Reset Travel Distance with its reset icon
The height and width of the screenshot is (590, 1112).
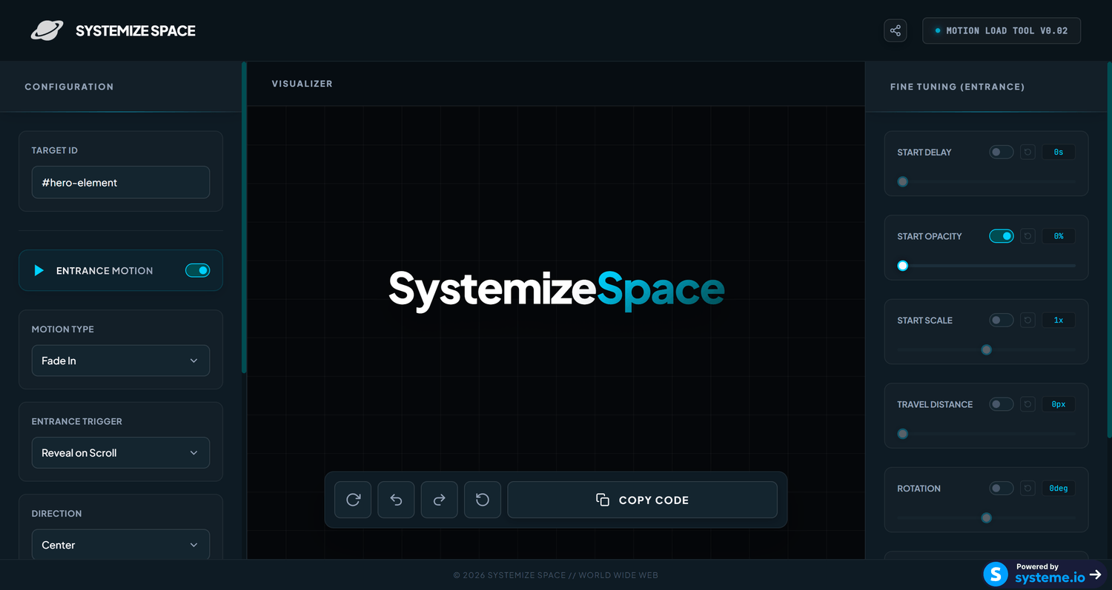tap(1027, 404)
